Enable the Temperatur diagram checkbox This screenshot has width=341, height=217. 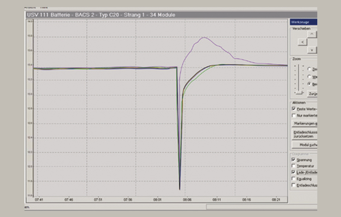click(x=294, y=166)
